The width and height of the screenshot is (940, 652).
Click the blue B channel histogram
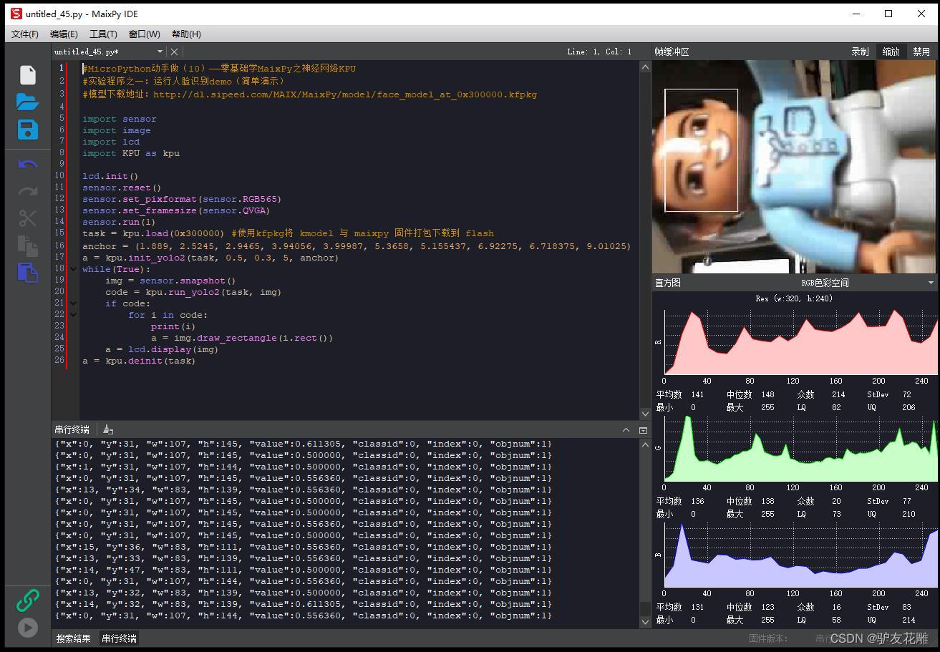800,555
